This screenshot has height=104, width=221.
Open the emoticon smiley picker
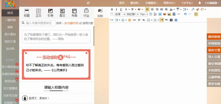[130, 20]
